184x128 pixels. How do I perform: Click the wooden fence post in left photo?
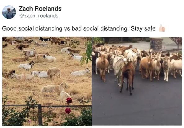point(40,115)
